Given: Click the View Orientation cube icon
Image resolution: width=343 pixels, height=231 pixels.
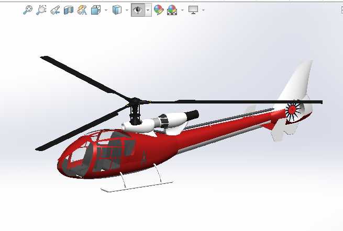Looking at the screenshot, I should 96,10.
